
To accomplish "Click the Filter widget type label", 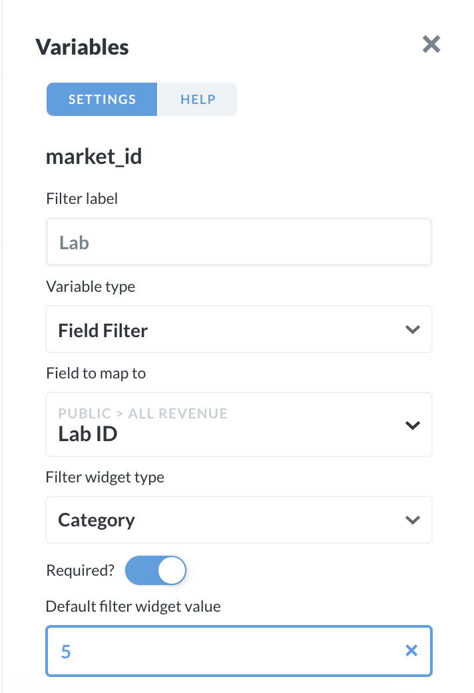I will (105, 477).
